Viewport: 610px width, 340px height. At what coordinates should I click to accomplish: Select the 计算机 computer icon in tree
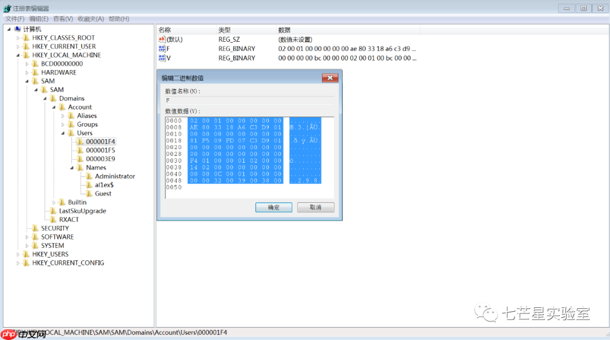(17, 29)
